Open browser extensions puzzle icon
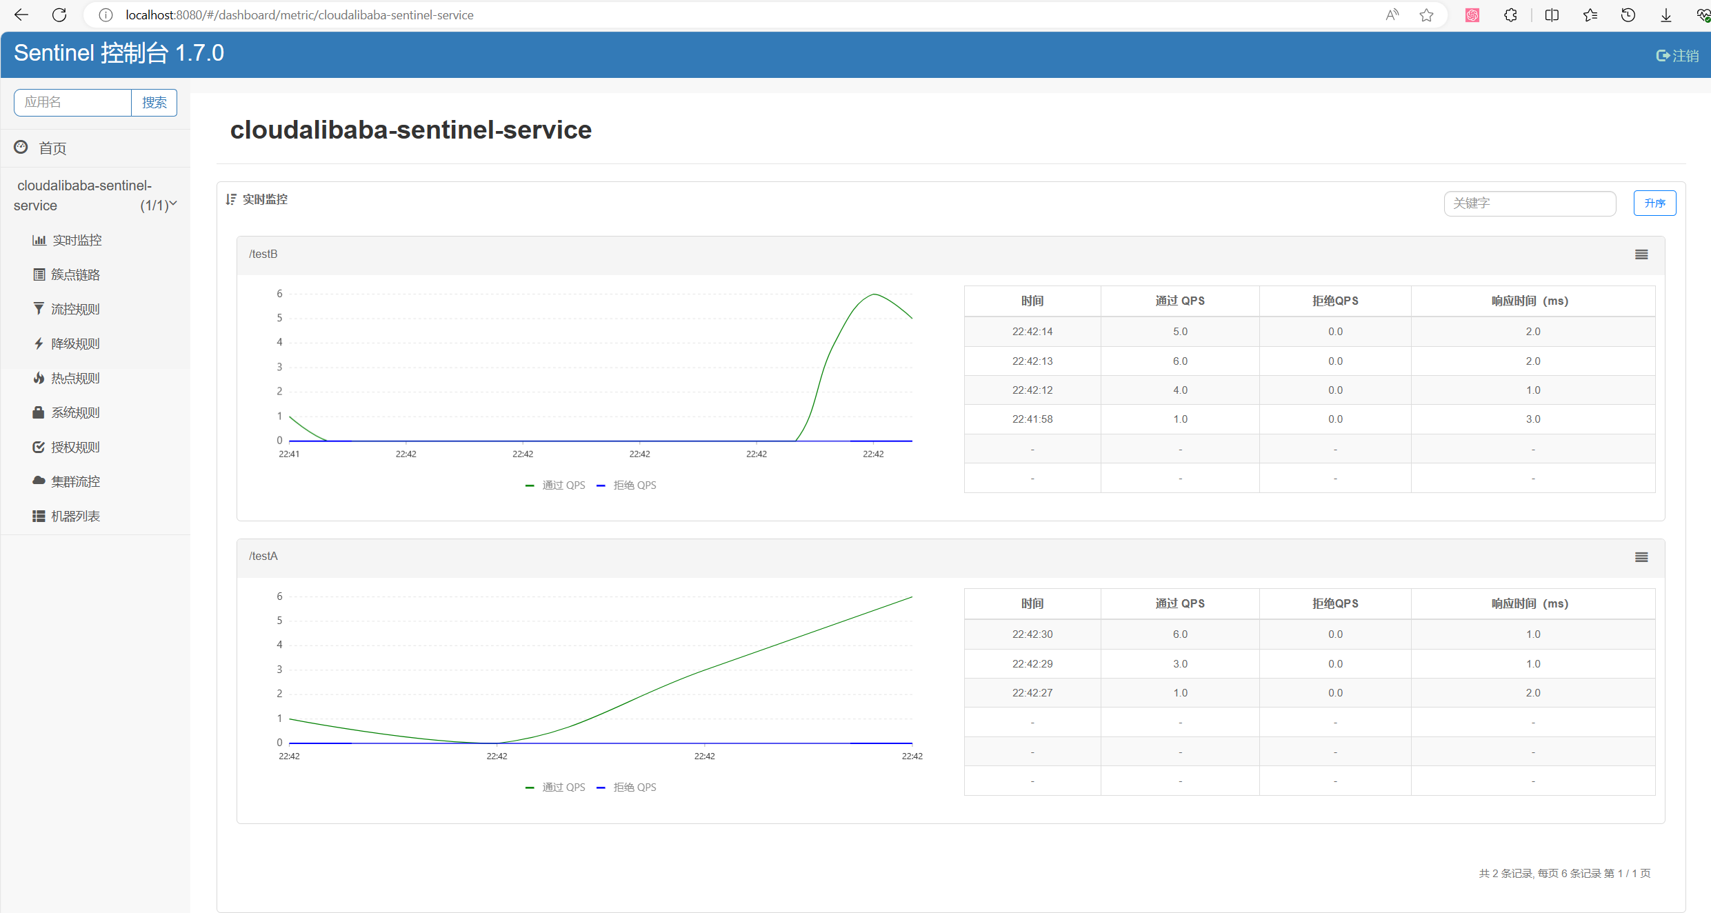The height and width of the screenshot is (913, 1711). pyautogui.click(x=1511, y=15)
